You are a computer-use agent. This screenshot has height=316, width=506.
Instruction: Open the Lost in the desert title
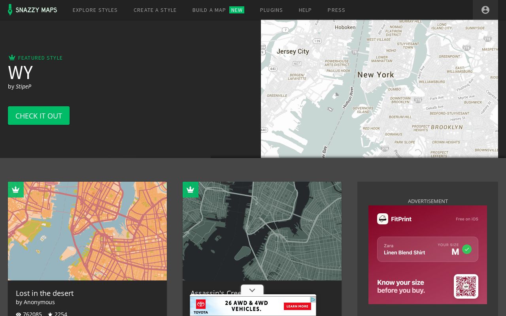[x=45, y=293]
